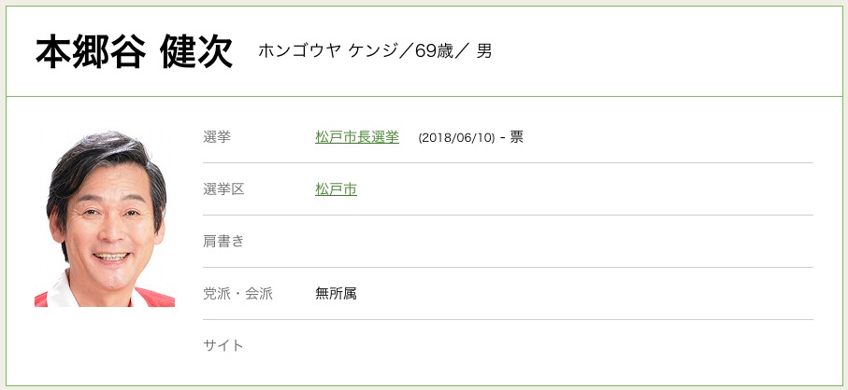
Task: Click the empty value area beside 肩書き
Action: click(561, 242)
